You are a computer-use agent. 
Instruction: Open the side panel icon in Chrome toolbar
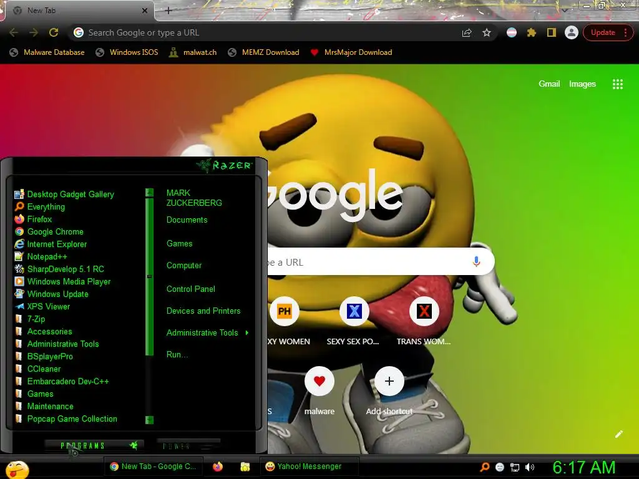pyautogui.click(x=552, y=32)
